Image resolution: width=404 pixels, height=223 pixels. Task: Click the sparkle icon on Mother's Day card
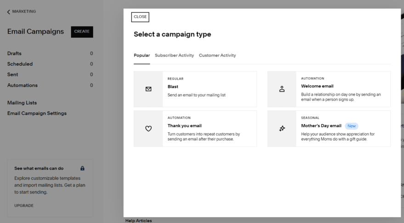click(x=282, y=128)
